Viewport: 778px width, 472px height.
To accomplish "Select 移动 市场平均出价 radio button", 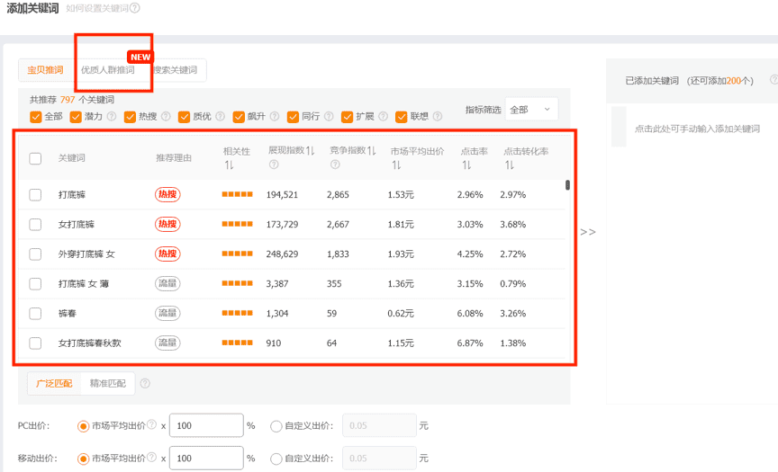I will 83,459.
